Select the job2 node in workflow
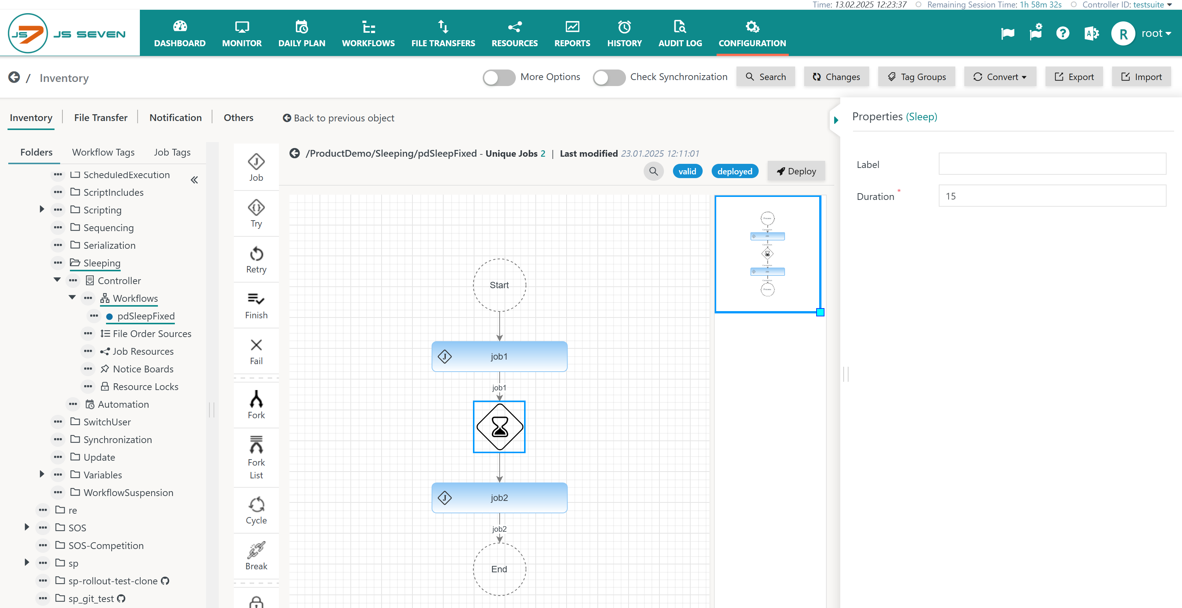This screenshot has height=608, width=1182. [499, 498]
